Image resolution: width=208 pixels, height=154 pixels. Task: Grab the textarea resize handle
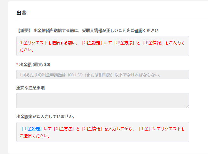click(x=188, y=107)
